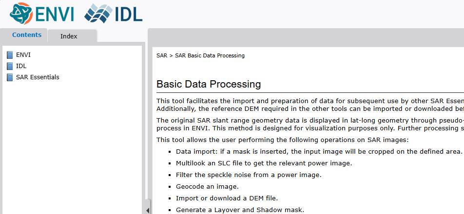Click the ENVI logo in the header

(42, 14)
